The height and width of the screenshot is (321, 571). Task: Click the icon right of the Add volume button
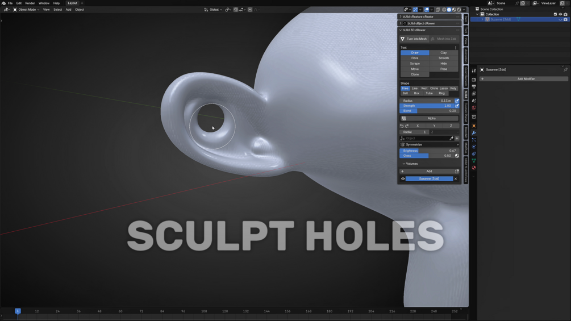point(457,171)
